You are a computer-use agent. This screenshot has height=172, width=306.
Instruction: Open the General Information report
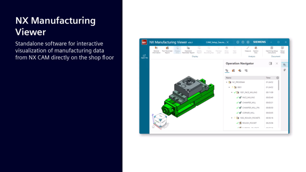(x=156, y=50)
